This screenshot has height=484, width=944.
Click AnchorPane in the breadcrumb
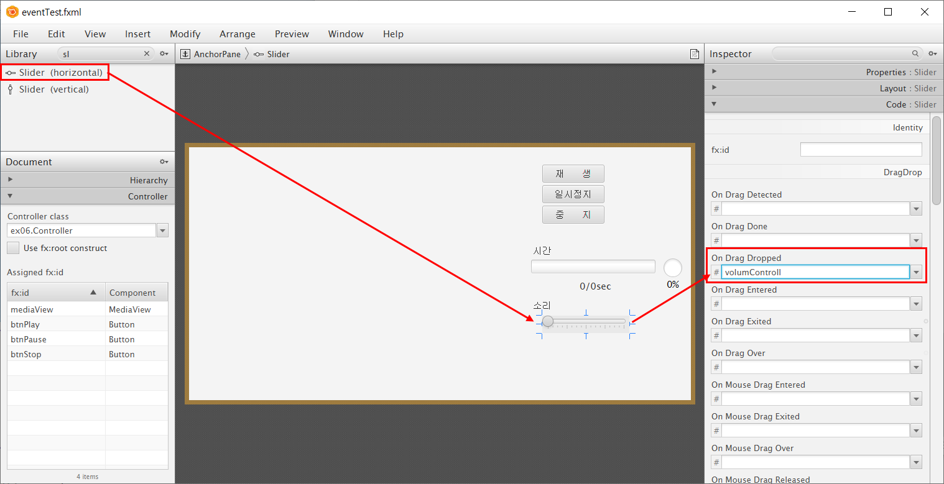(x=217, y=54)
